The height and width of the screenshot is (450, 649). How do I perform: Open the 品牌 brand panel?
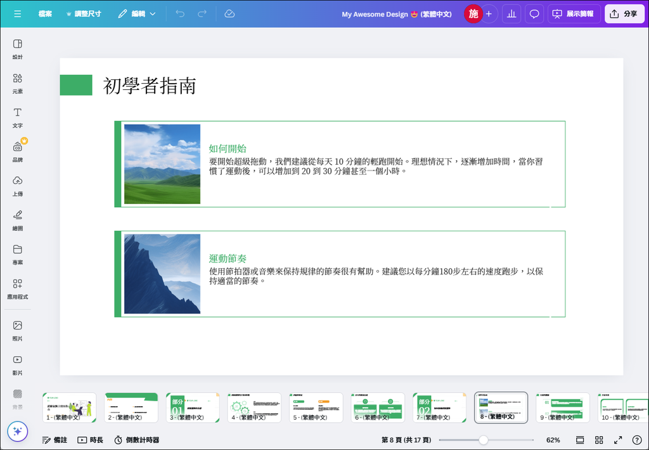point(17,152)
